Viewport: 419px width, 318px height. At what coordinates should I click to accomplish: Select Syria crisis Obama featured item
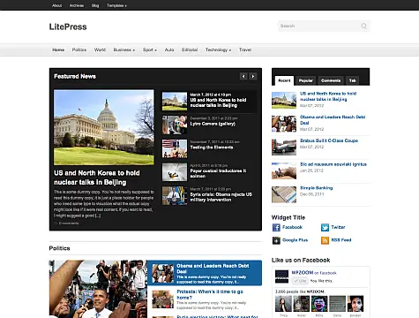click(221, 197)
